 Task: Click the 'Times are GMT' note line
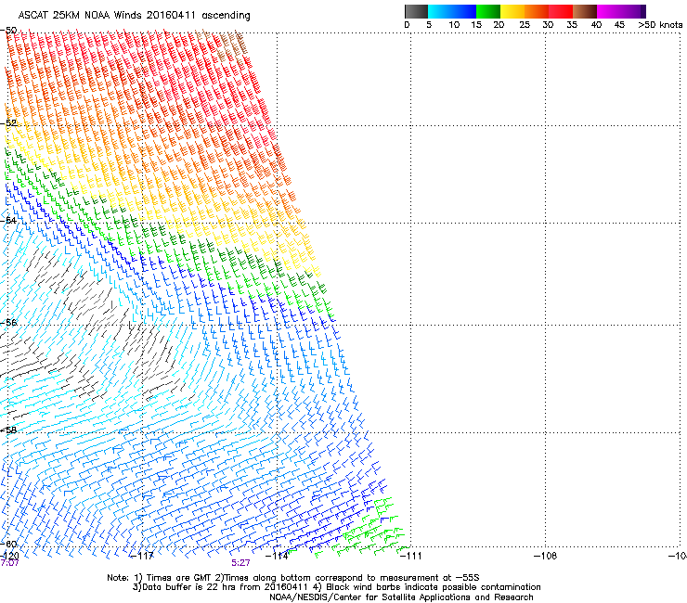293,578
